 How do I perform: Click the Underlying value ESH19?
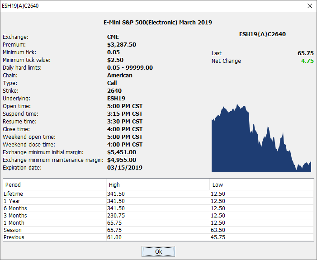click(116, 98)
